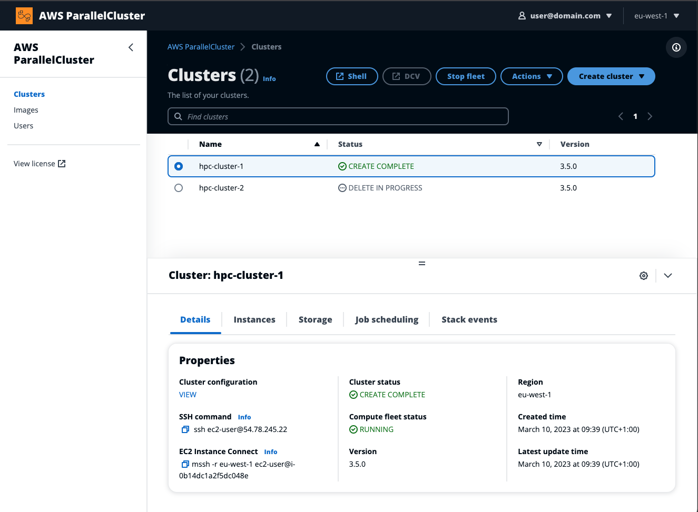Open the Stack events tab
The image size is (698, 512).
click(x=469, y=319)
